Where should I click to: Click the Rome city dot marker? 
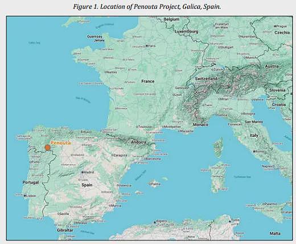click(x=254, y=152)
